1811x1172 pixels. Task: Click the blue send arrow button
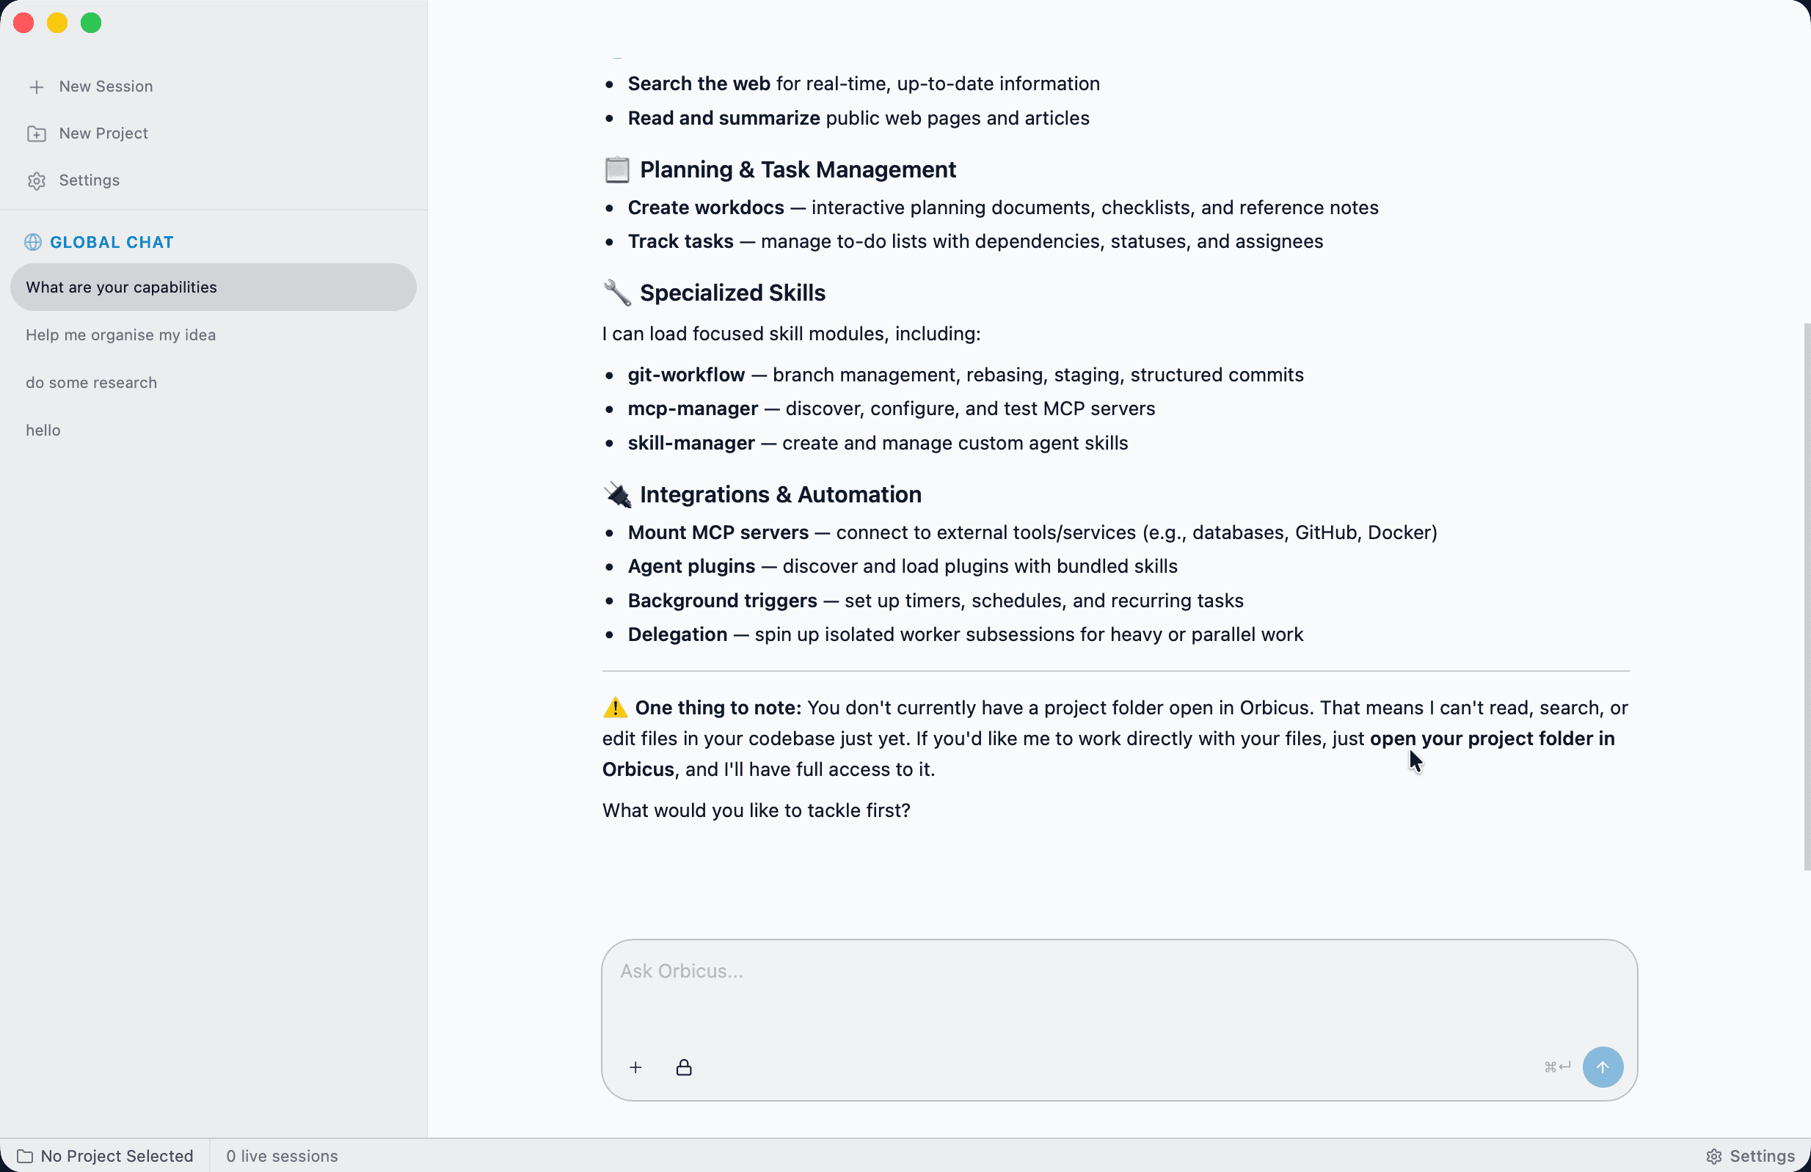point(1603,1067)
